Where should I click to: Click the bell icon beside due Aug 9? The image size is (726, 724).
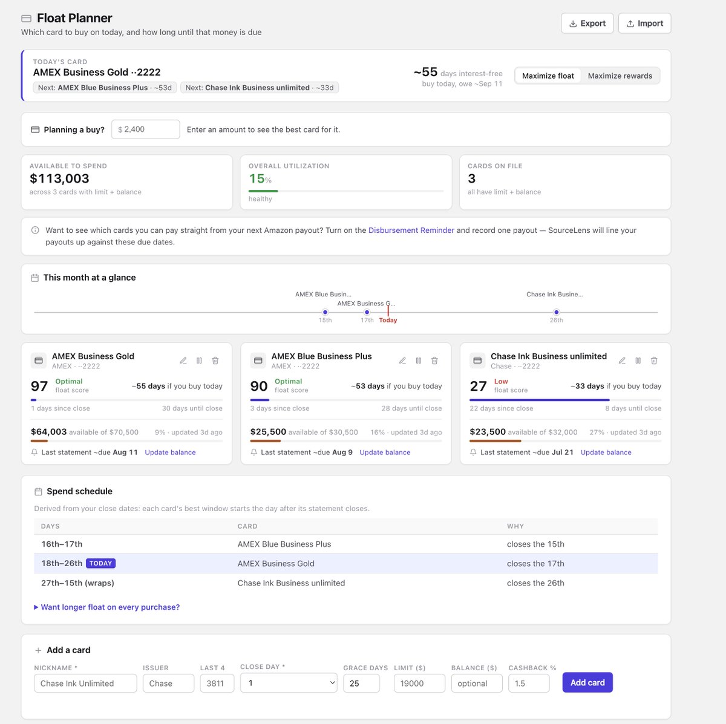pyautogui.click(x=254, y=452)
